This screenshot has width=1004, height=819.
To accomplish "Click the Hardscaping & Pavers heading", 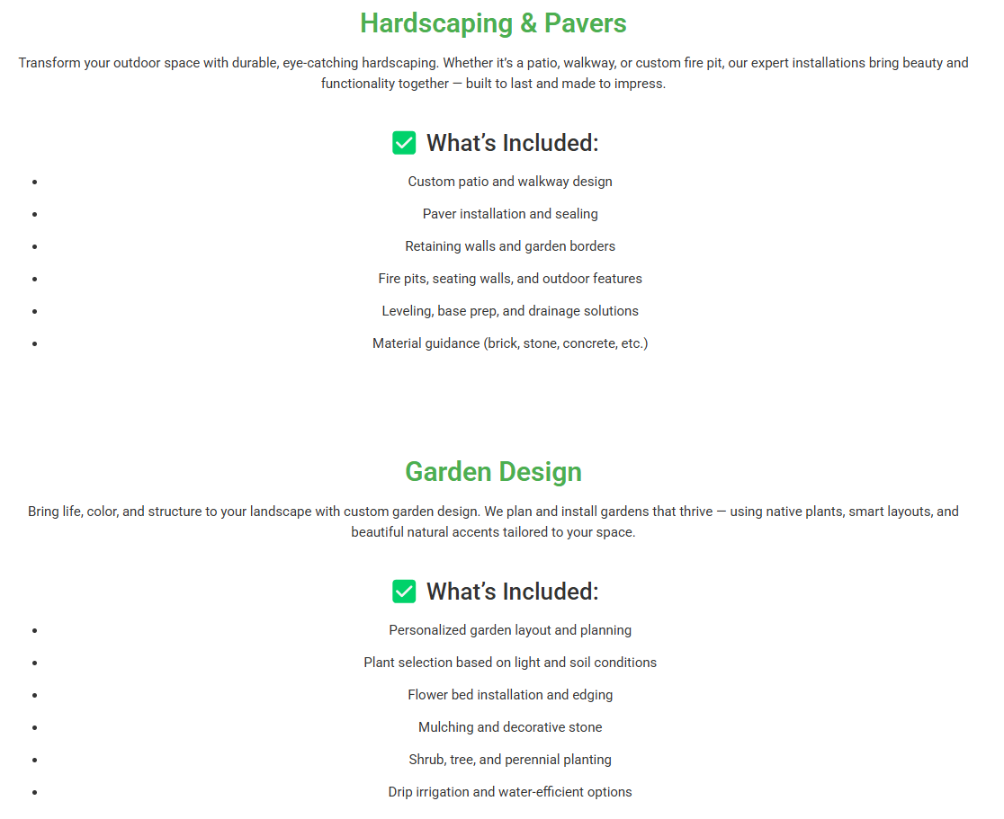I will [x=493, y=23].
